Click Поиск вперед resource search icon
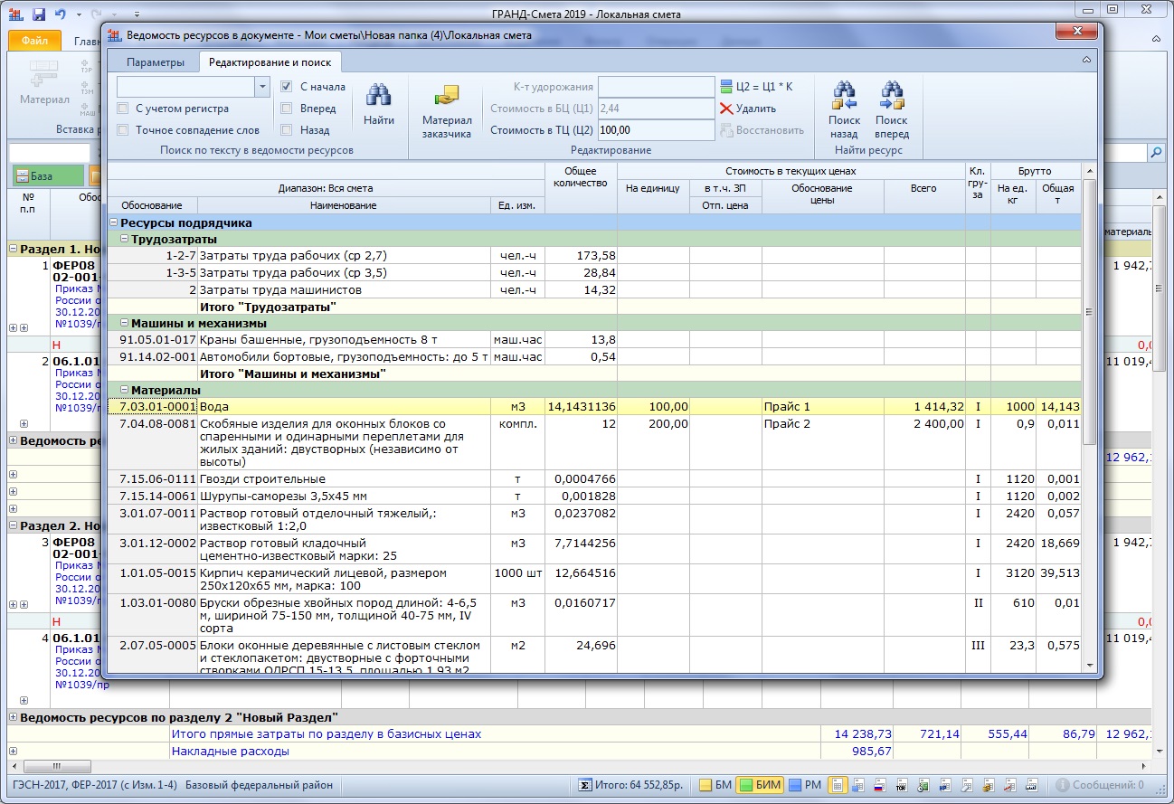Image resolution: width=1174 pixels, height=804 pixels. tap(891, 95)
